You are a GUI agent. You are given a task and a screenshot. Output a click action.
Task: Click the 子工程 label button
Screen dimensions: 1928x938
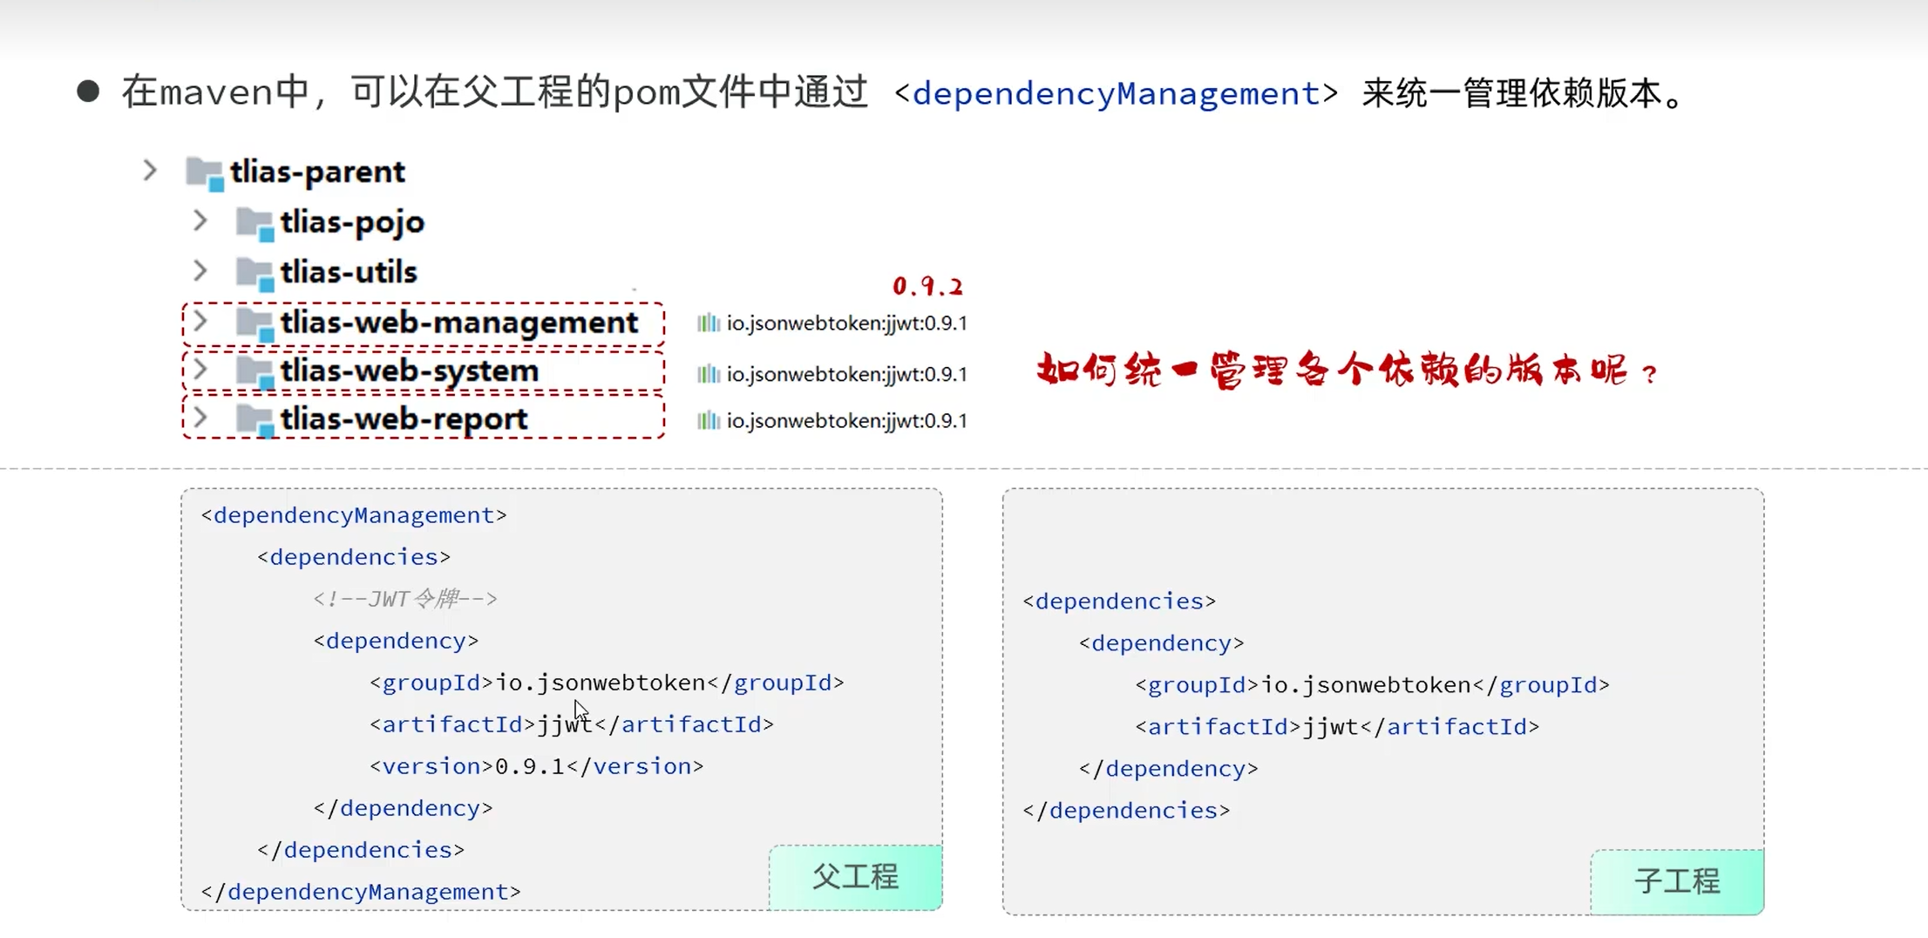coord(1677,881)
